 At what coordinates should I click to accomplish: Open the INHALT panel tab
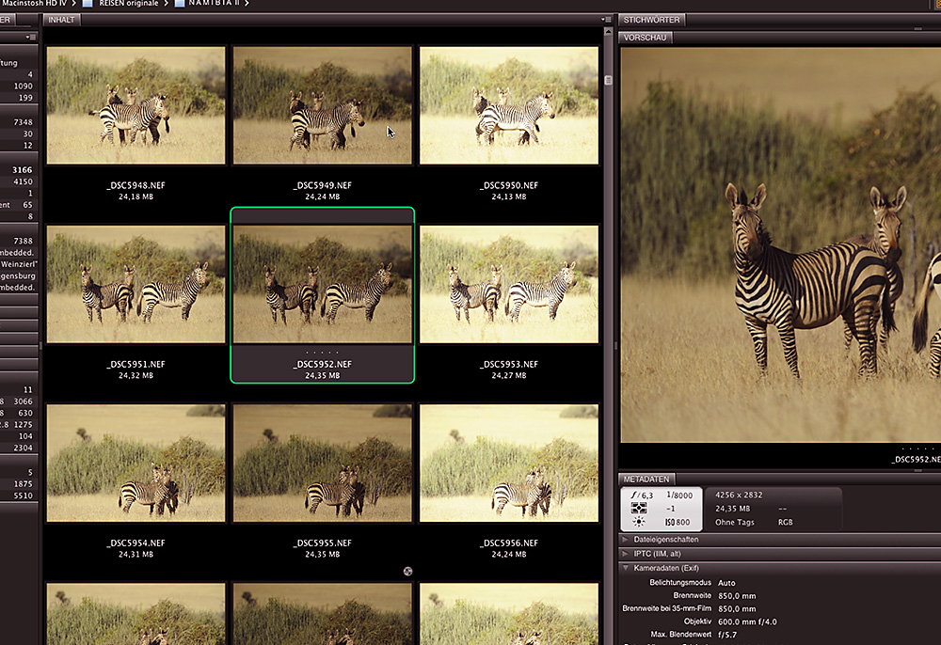pyautogui.click(x=61, y=20)
